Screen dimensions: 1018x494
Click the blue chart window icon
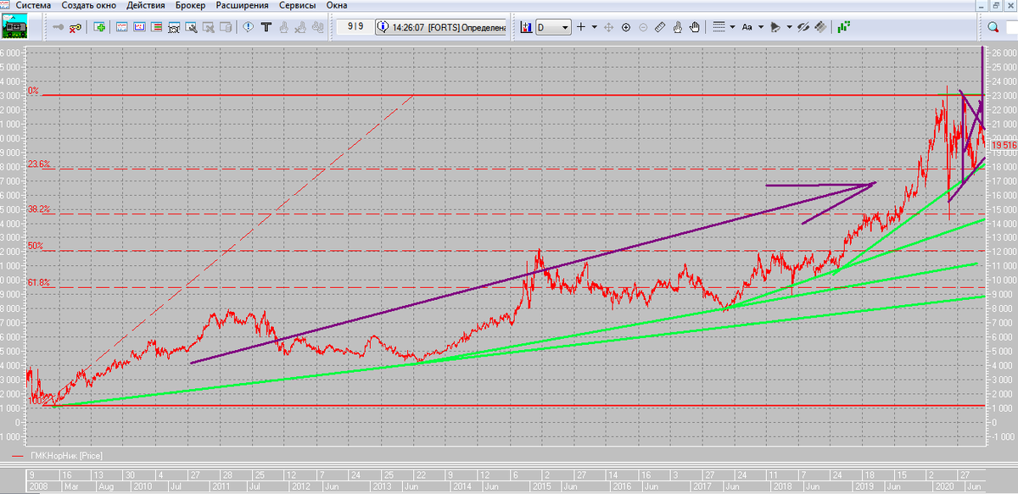(139, 27)
